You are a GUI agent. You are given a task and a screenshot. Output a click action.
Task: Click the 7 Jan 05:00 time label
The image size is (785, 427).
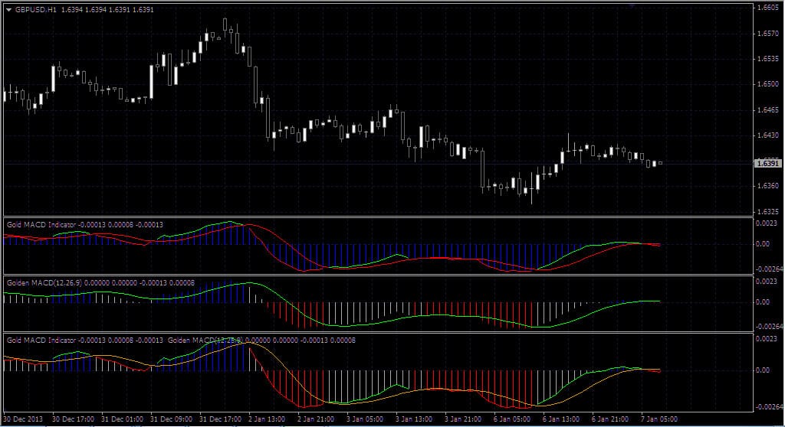(x=659, y=419)
